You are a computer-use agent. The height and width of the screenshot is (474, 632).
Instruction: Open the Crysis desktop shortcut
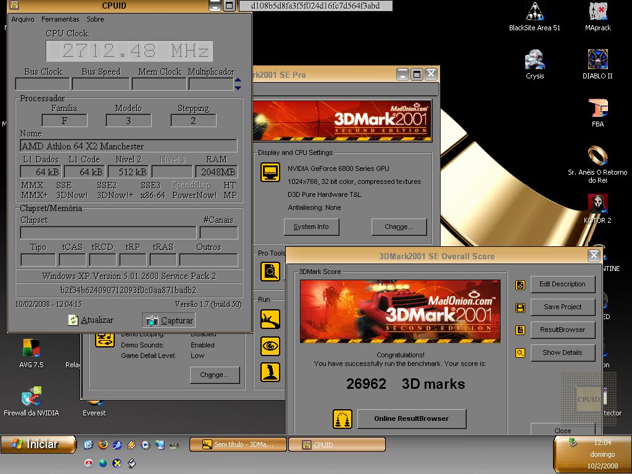pos(535,64)
